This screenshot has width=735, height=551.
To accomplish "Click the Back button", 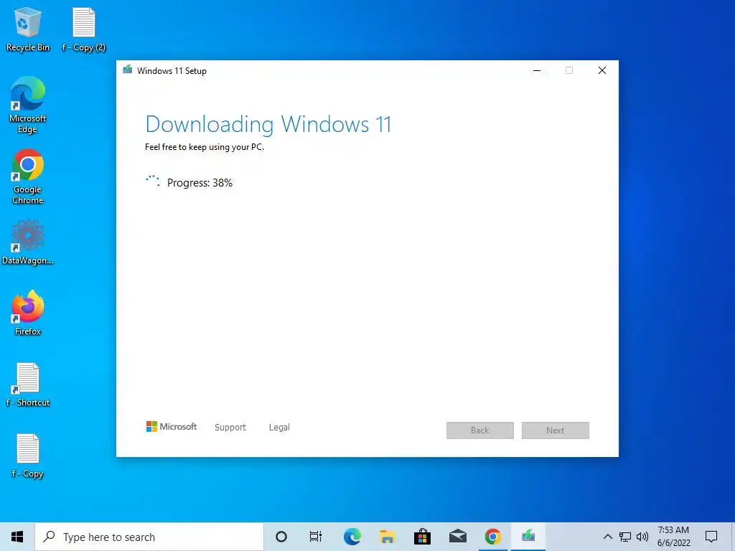I will [x=480, y=430].
